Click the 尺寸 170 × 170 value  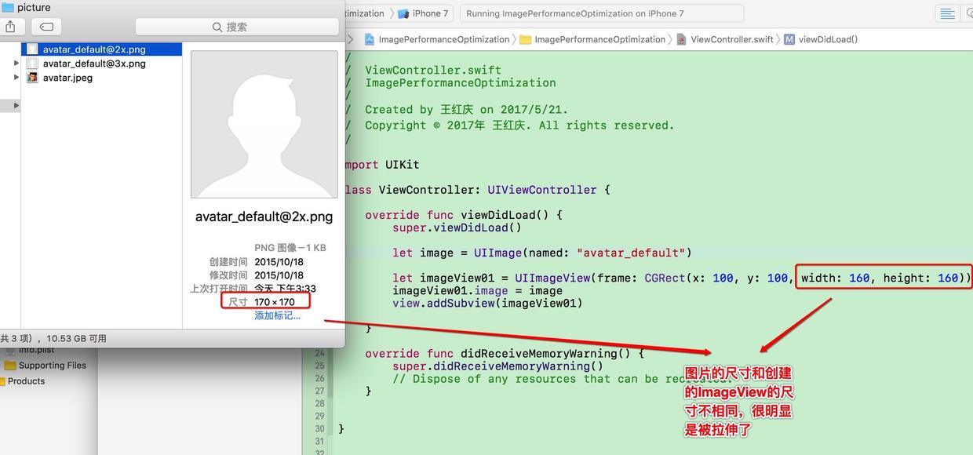click(x=275, y=301)
